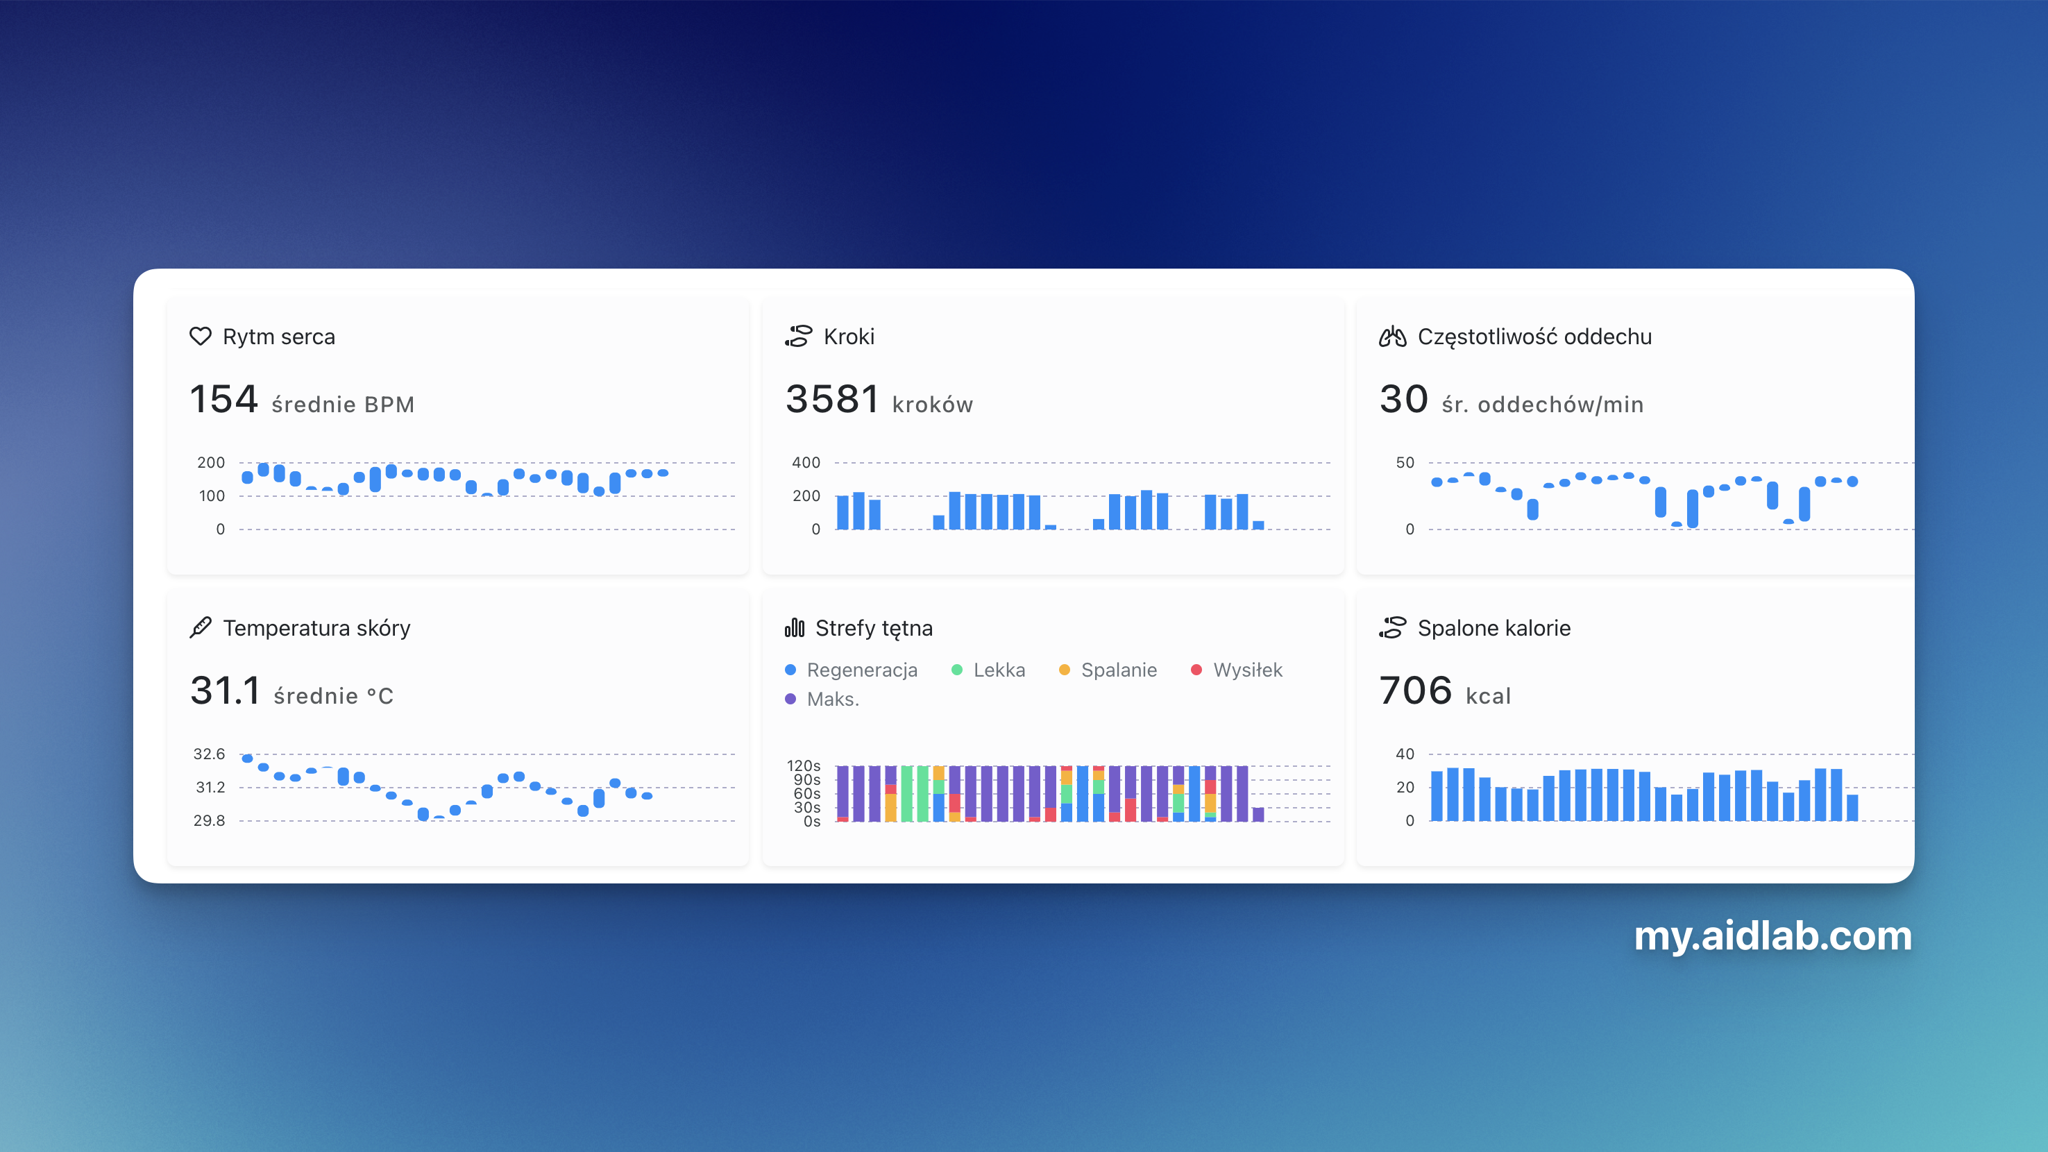Viewport: 2048px width, 1152px height.
Task: Click the icon beside Spalone kalorie
Action: pos(1392,627)
